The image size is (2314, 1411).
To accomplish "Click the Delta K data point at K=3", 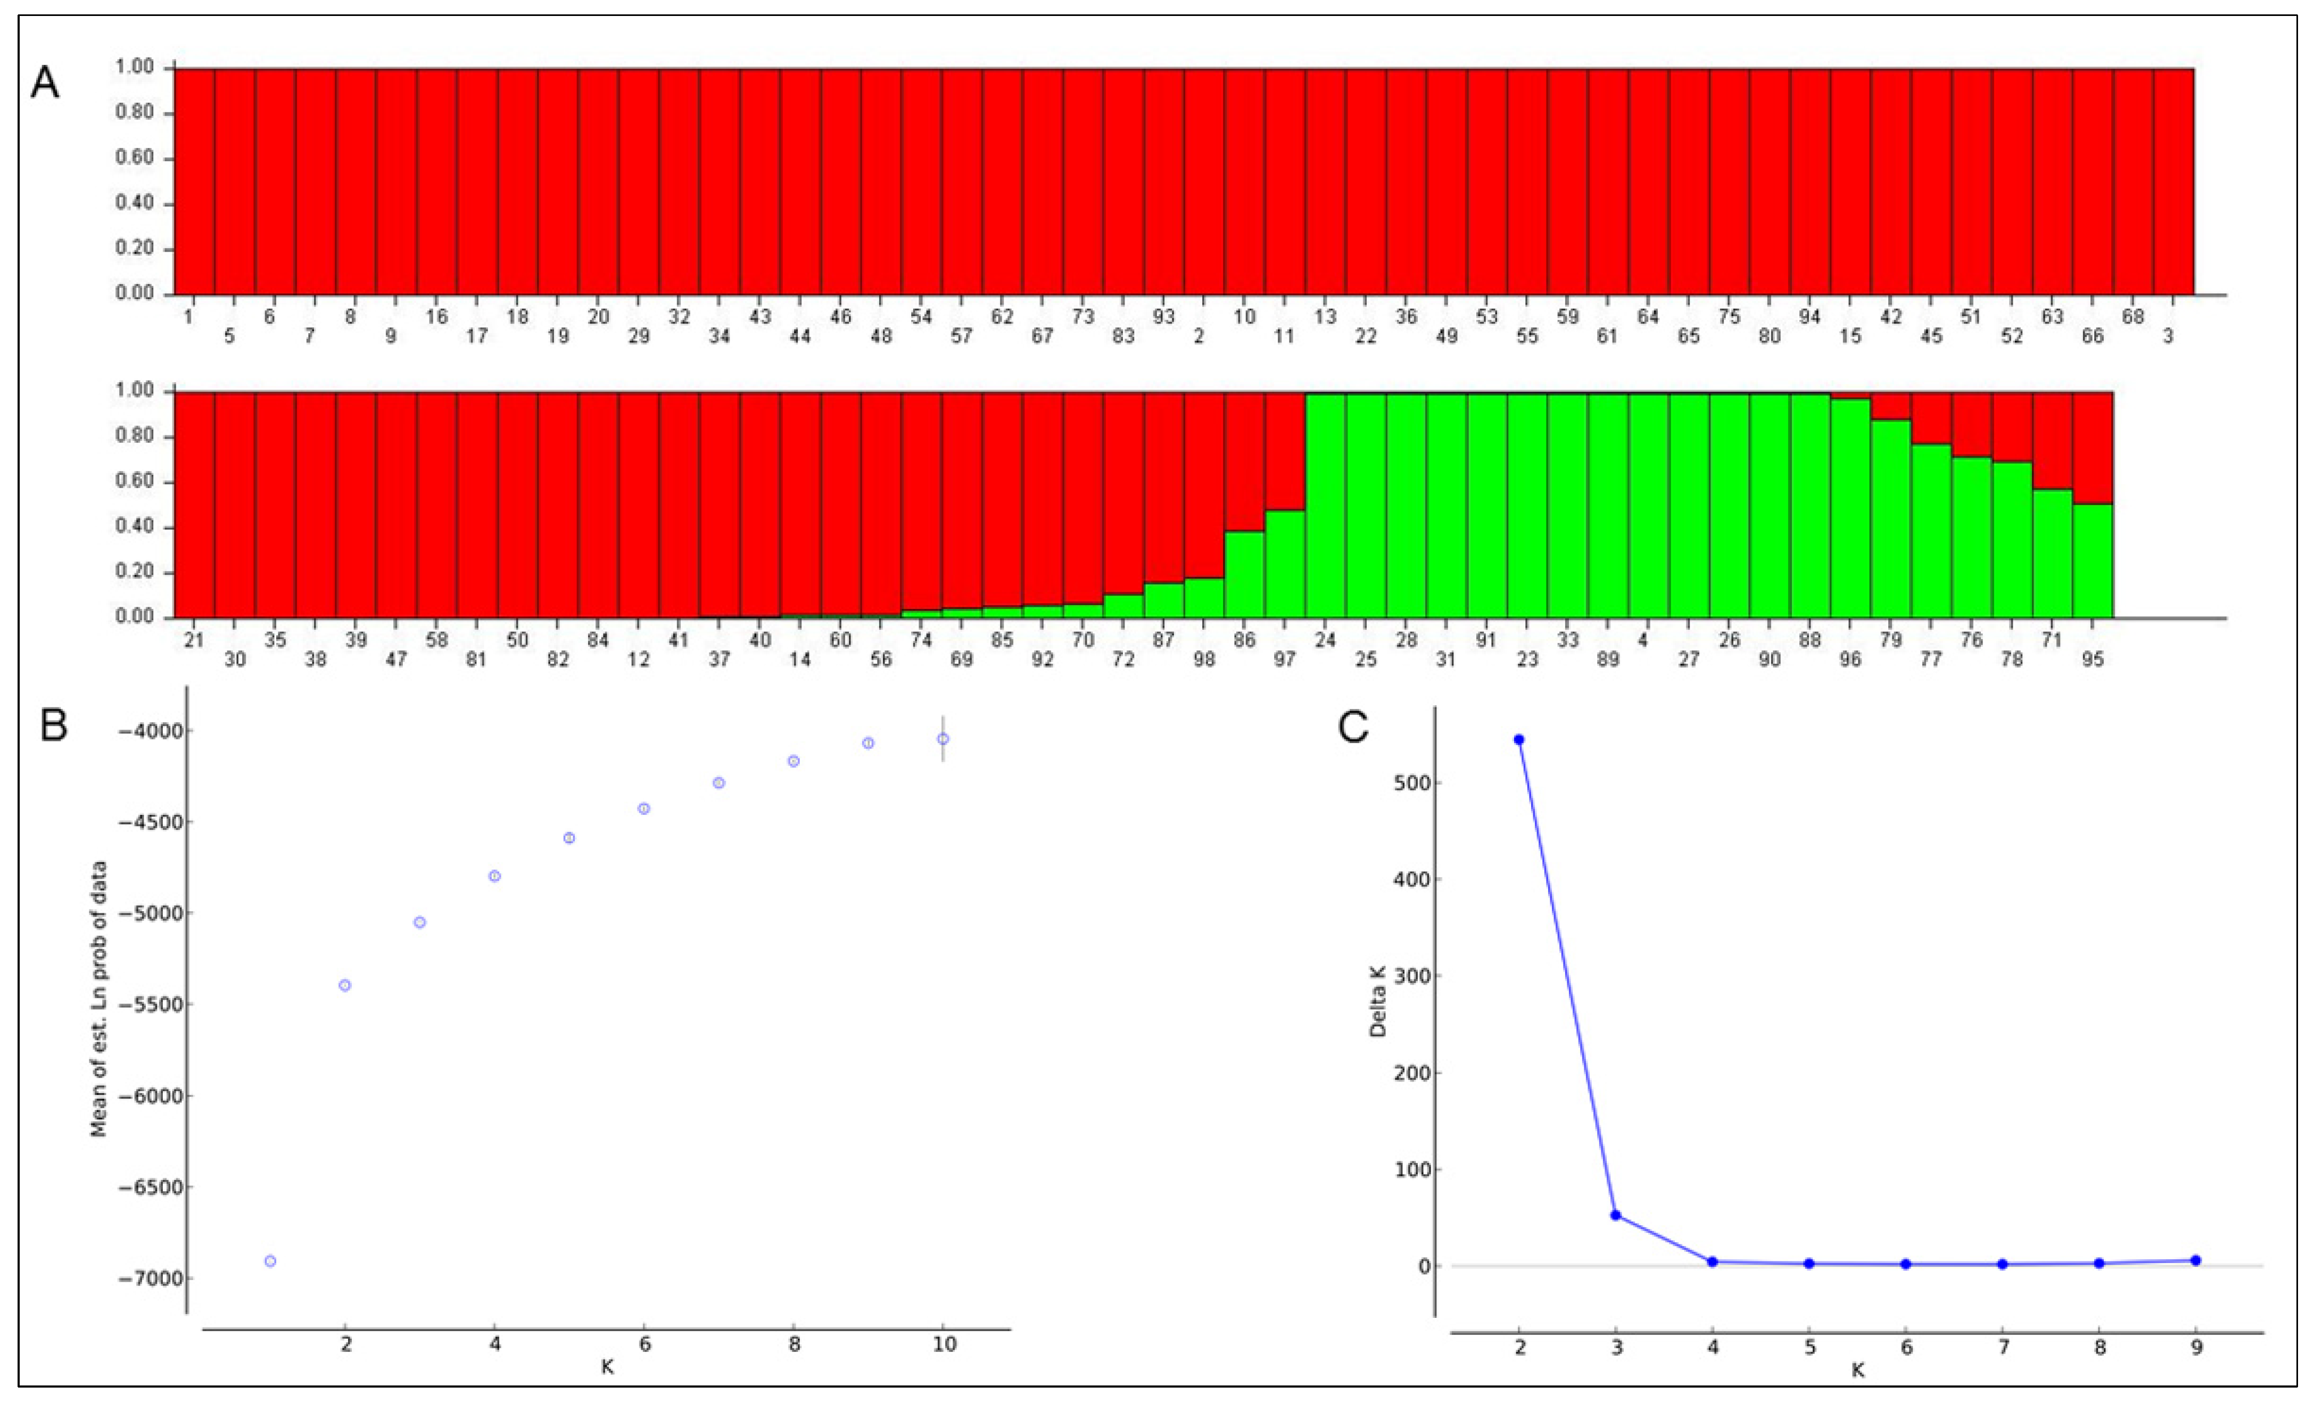I will [x=1615, y=1215].
